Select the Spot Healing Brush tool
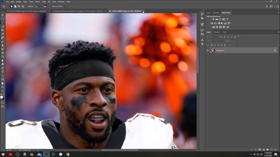 (x=3, y=38)
